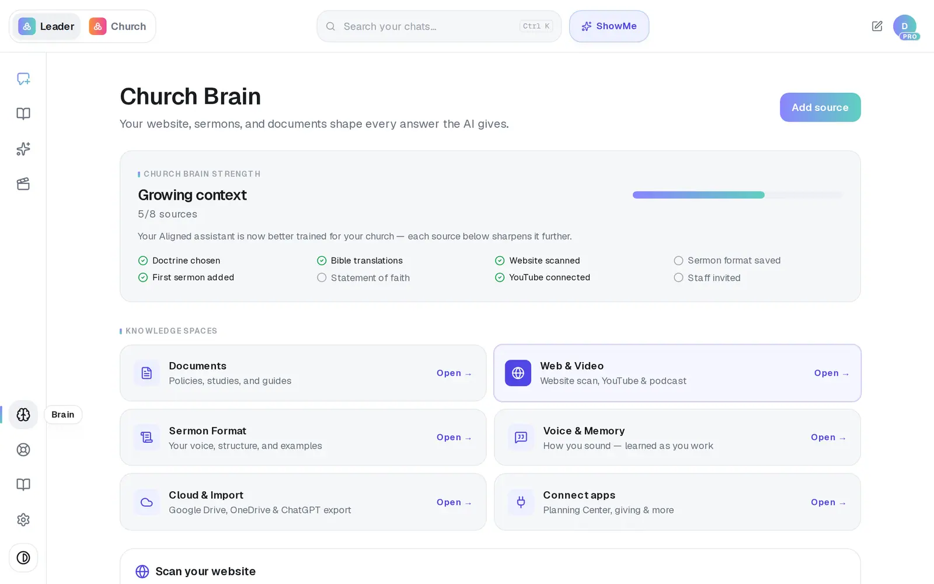Click the ShowMe button
Screen dimensions: 934x584
coord(609,26)
